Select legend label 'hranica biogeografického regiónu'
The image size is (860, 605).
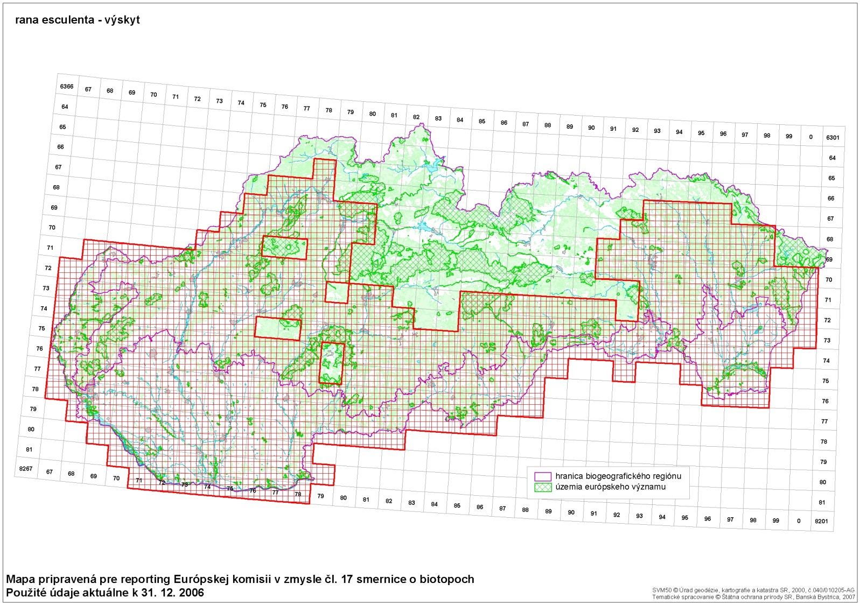coord(618,476)
